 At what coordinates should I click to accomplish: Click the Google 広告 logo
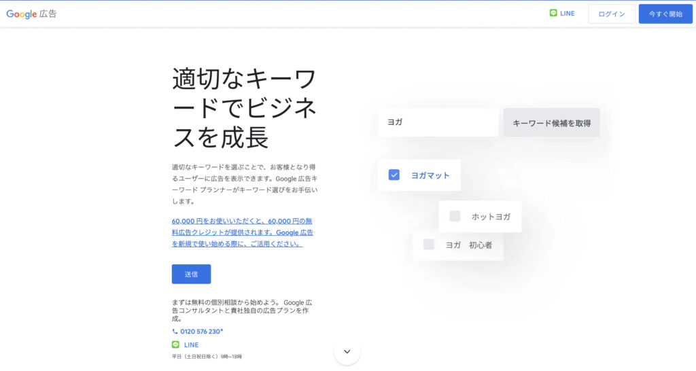pyautogui.click(x=31, y=14)
